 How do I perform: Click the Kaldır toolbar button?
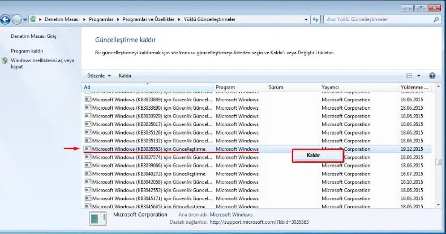click(125, 76)
